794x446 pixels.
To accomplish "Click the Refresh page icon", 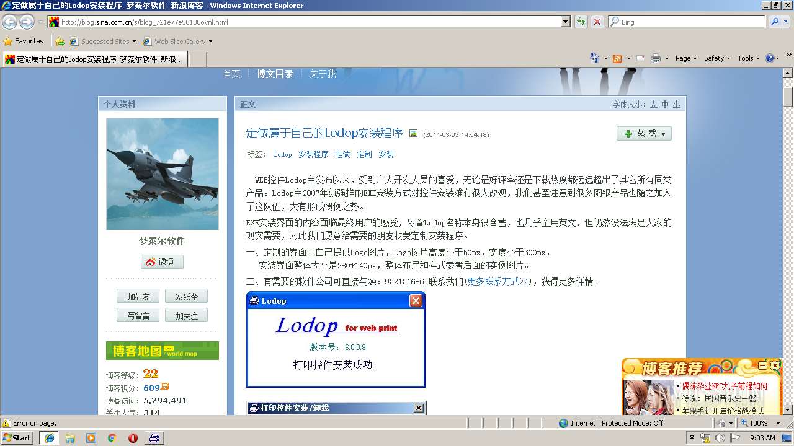I will 581,22.
